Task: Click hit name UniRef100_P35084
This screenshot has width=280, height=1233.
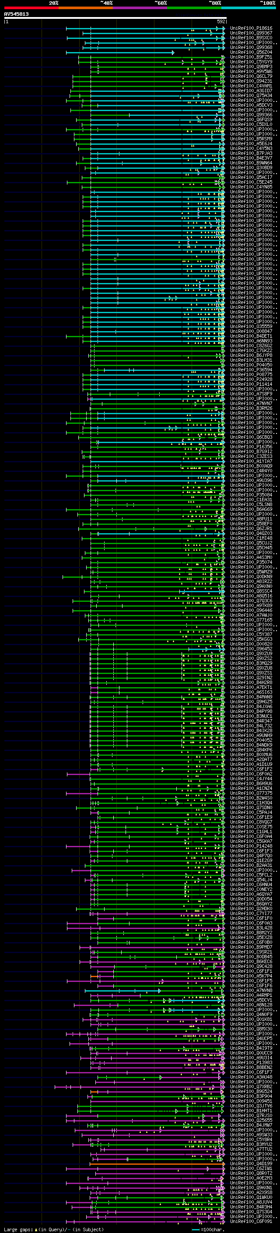Action: pyautogui.click(x=251, y=495)
